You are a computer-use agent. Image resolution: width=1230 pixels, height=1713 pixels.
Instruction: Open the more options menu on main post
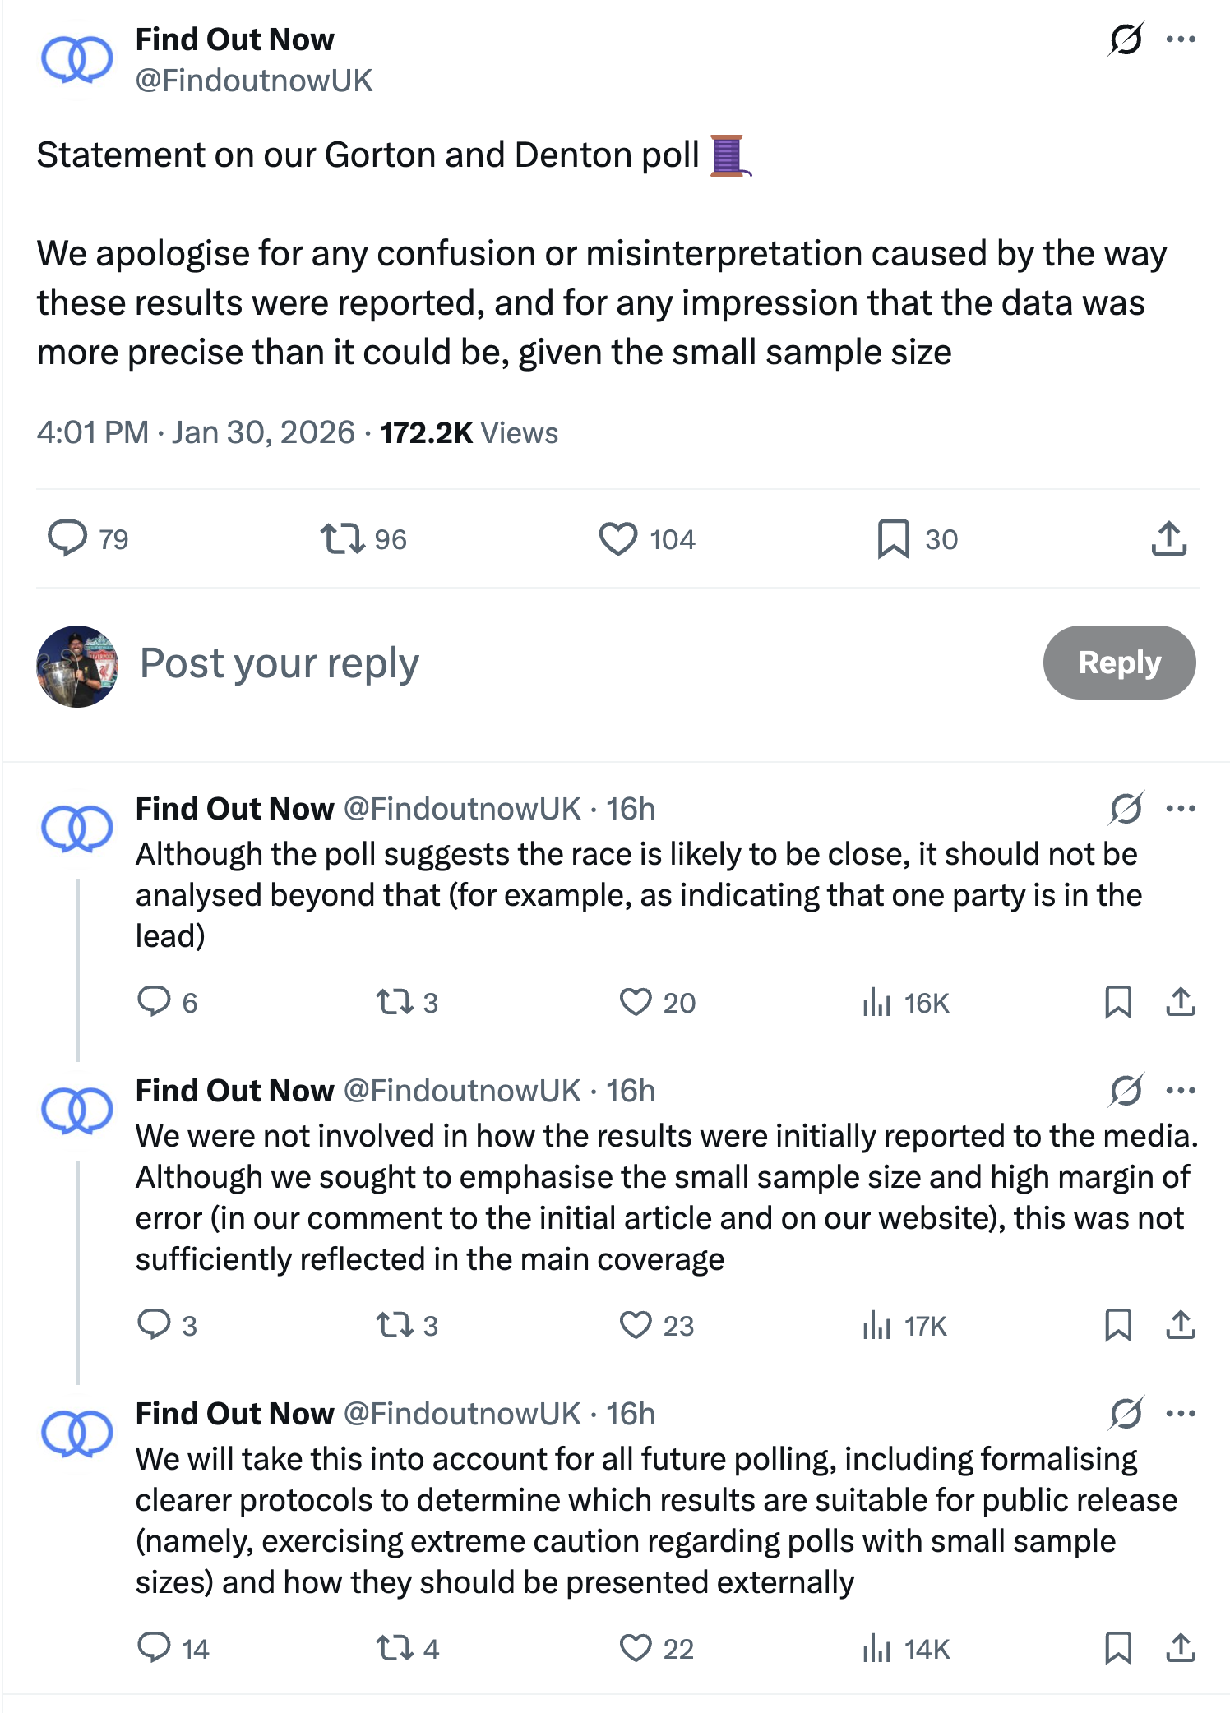click(1181, 39)
